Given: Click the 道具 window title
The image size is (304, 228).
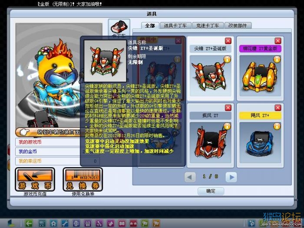Looking at the screenshot, I should tap(152, 14).
